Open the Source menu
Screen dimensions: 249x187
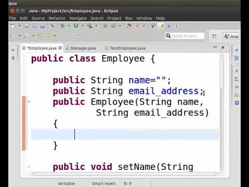pyautogui.click(x=38, y=18)
